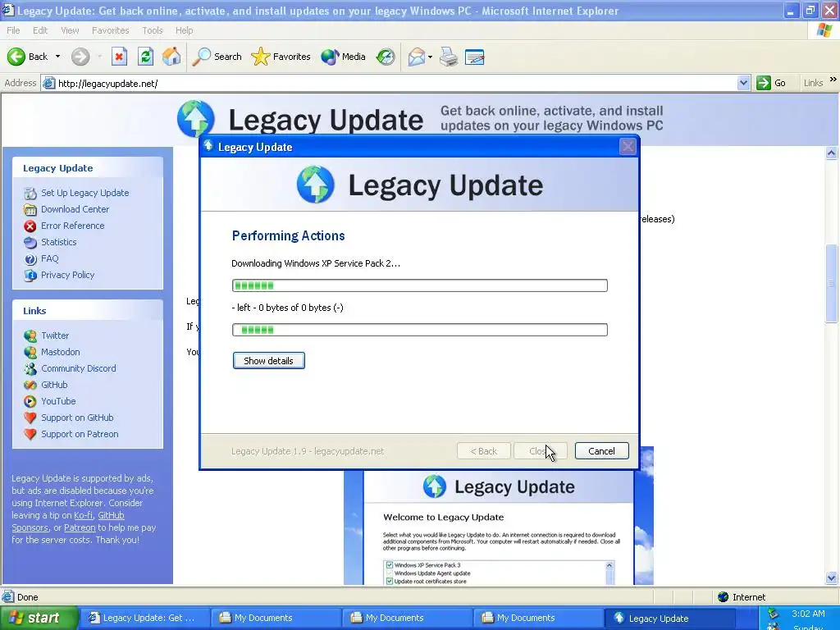Expand the Links toolbar chevron
The height and width of the screenshot is (630, 840).
coord(833,80)
